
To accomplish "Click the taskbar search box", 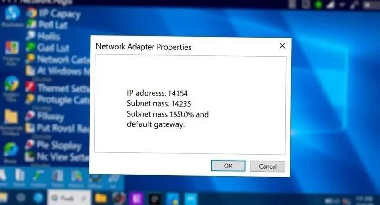I will 69,198.
